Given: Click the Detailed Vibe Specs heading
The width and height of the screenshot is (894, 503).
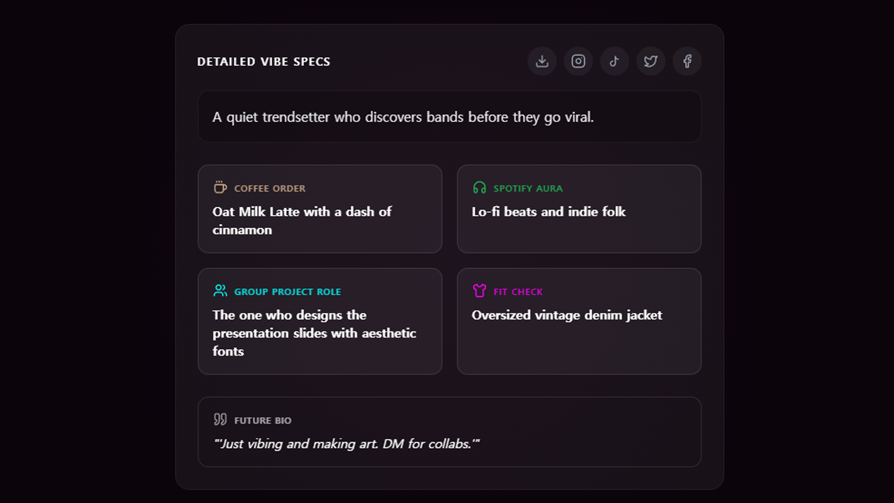Looking at the screenshot, I should [x=264, y=61].
